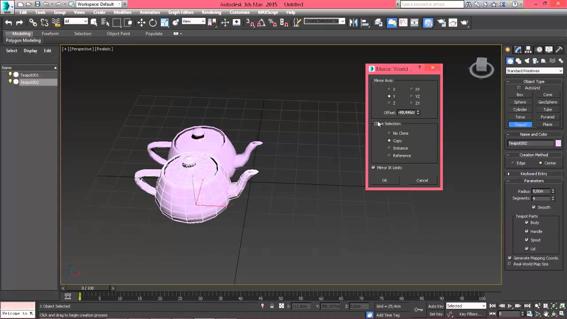
Task: Expand the Keyboard Entry rollout
Action: (534, 174)
